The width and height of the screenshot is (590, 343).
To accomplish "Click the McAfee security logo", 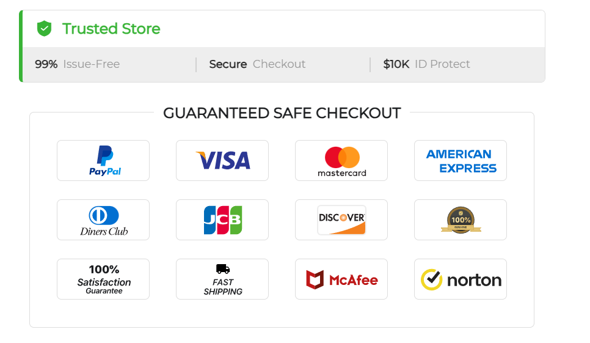I will tap(341, 279).
